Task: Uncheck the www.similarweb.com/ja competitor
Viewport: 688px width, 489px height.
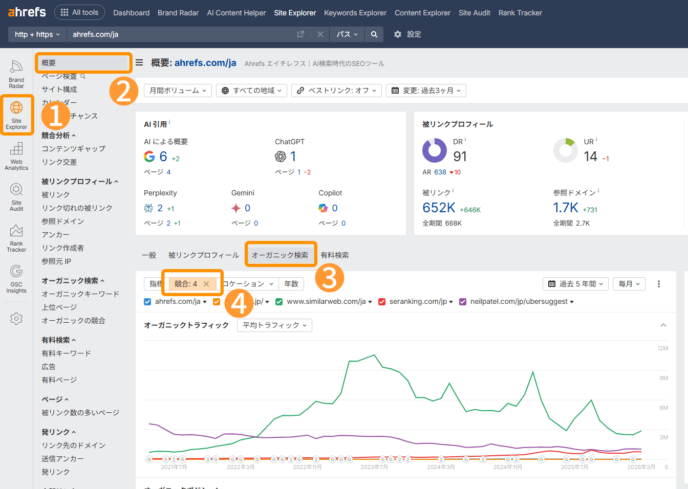Action: click(279, 302)
